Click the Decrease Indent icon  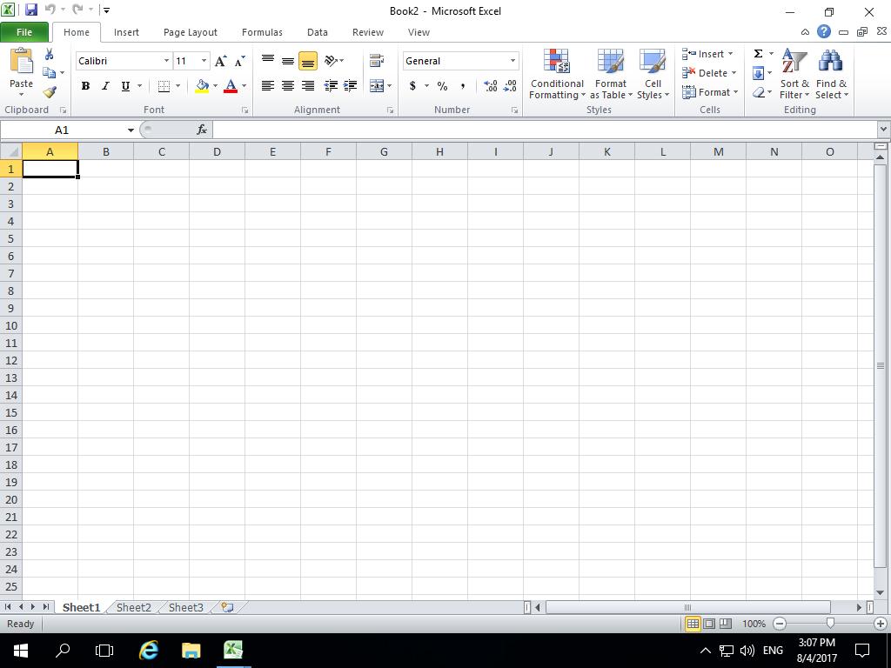pos(330,86)
